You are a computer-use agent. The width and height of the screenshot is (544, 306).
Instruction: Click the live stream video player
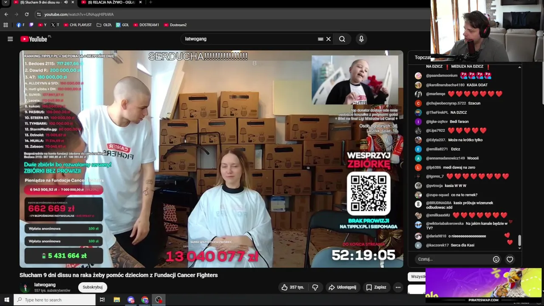tap(211, 159)
